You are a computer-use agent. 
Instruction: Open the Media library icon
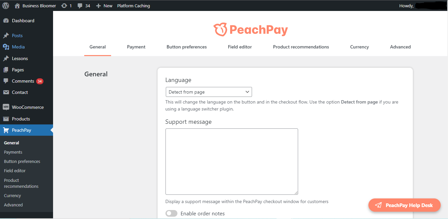(6, 47)
